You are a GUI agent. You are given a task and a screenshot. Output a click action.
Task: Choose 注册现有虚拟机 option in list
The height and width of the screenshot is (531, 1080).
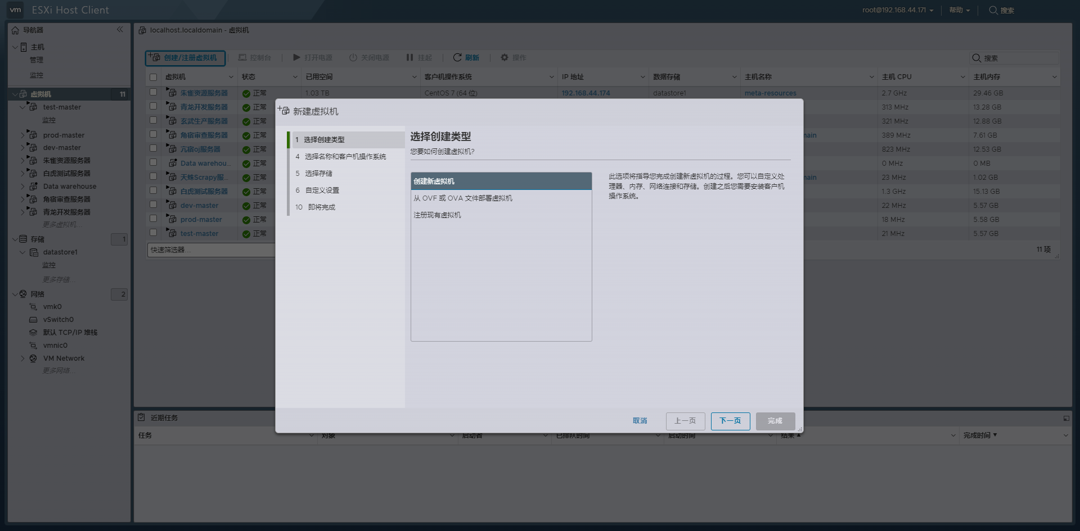pyautogui.click(x=501, y=215)
